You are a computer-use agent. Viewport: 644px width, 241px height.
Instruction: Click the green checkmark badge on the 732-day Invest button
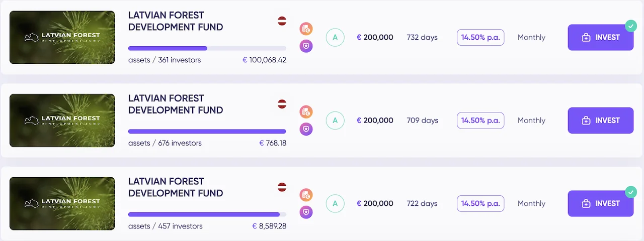630,26
